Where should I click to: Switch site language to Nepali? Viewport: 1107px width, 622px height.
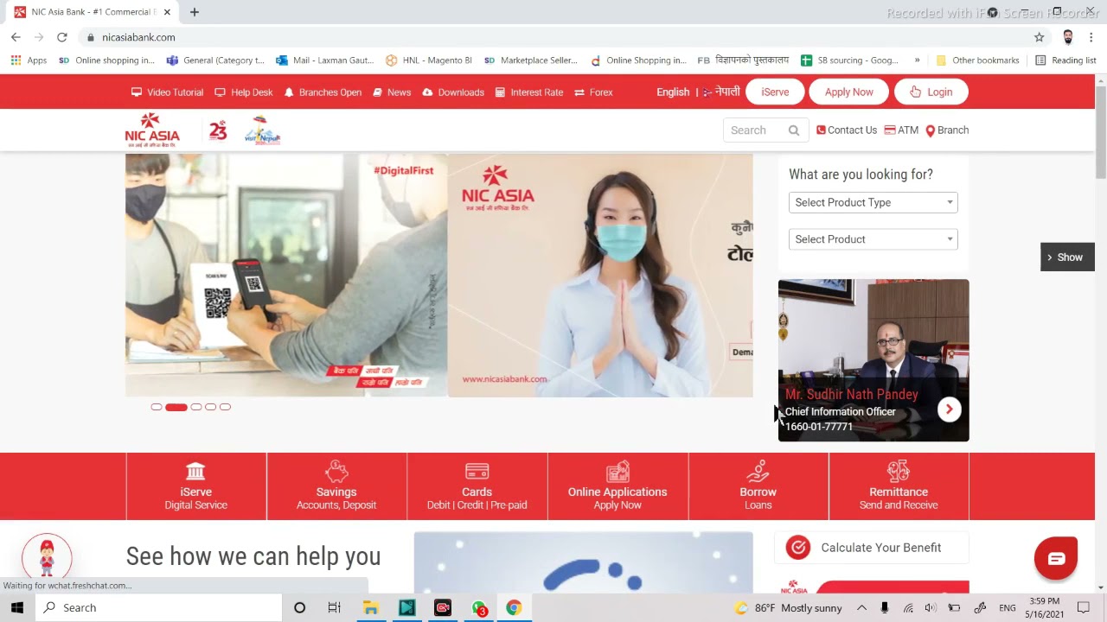tap(721, 92)
